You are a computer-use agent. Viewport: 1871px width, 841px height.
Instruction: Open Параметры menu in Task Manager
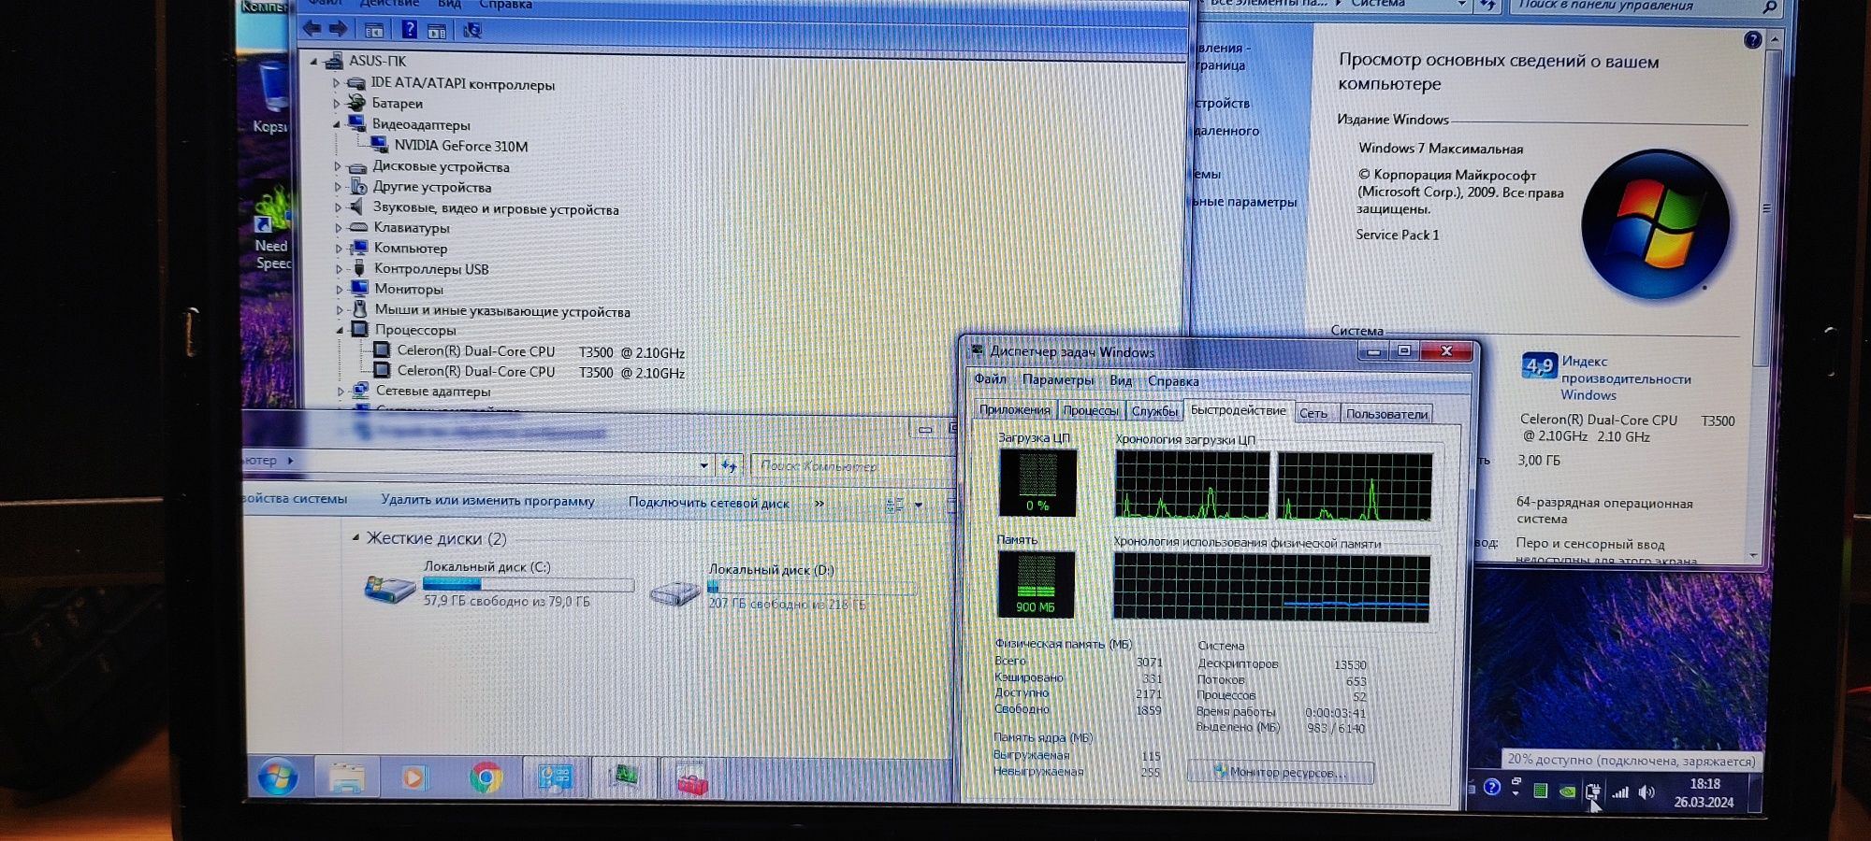pos(1058,380)
